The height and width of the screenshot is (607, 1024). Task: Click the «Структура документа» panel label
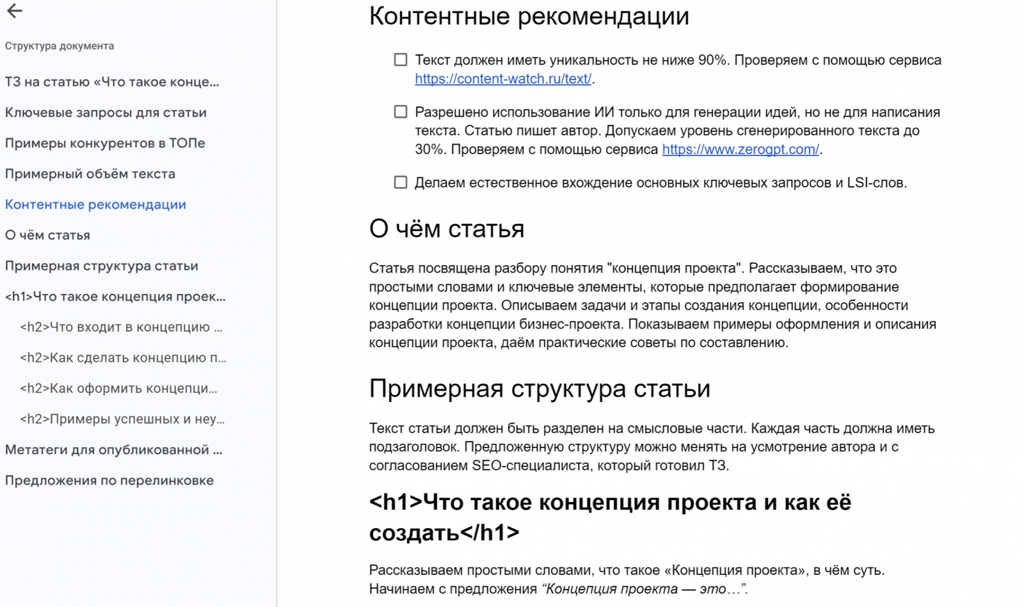tap(60, 46)
